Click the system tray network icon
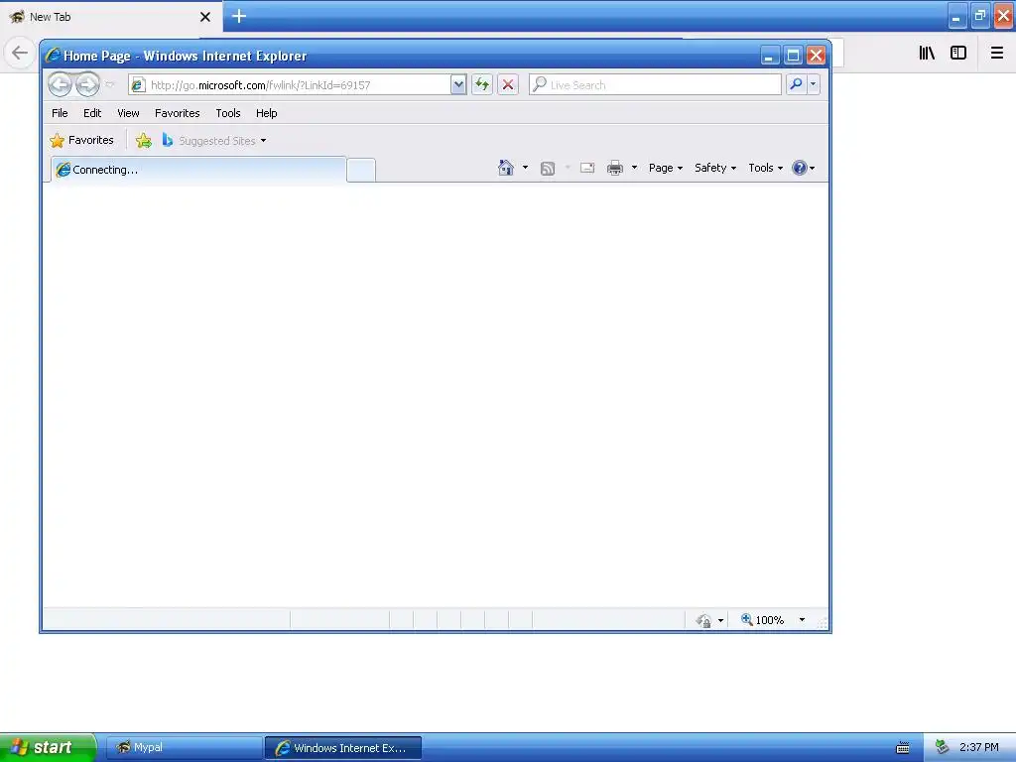1016x762 pixels. (x=943, y=748)
